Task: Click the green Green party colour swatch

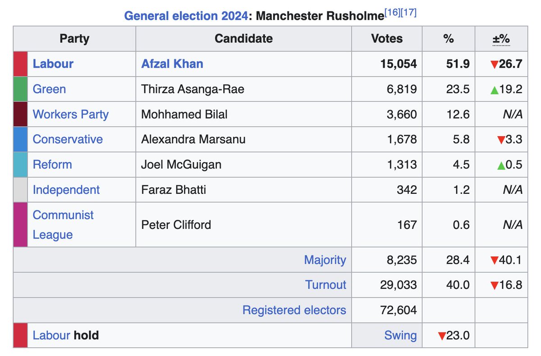Action: tap(20, 89)
